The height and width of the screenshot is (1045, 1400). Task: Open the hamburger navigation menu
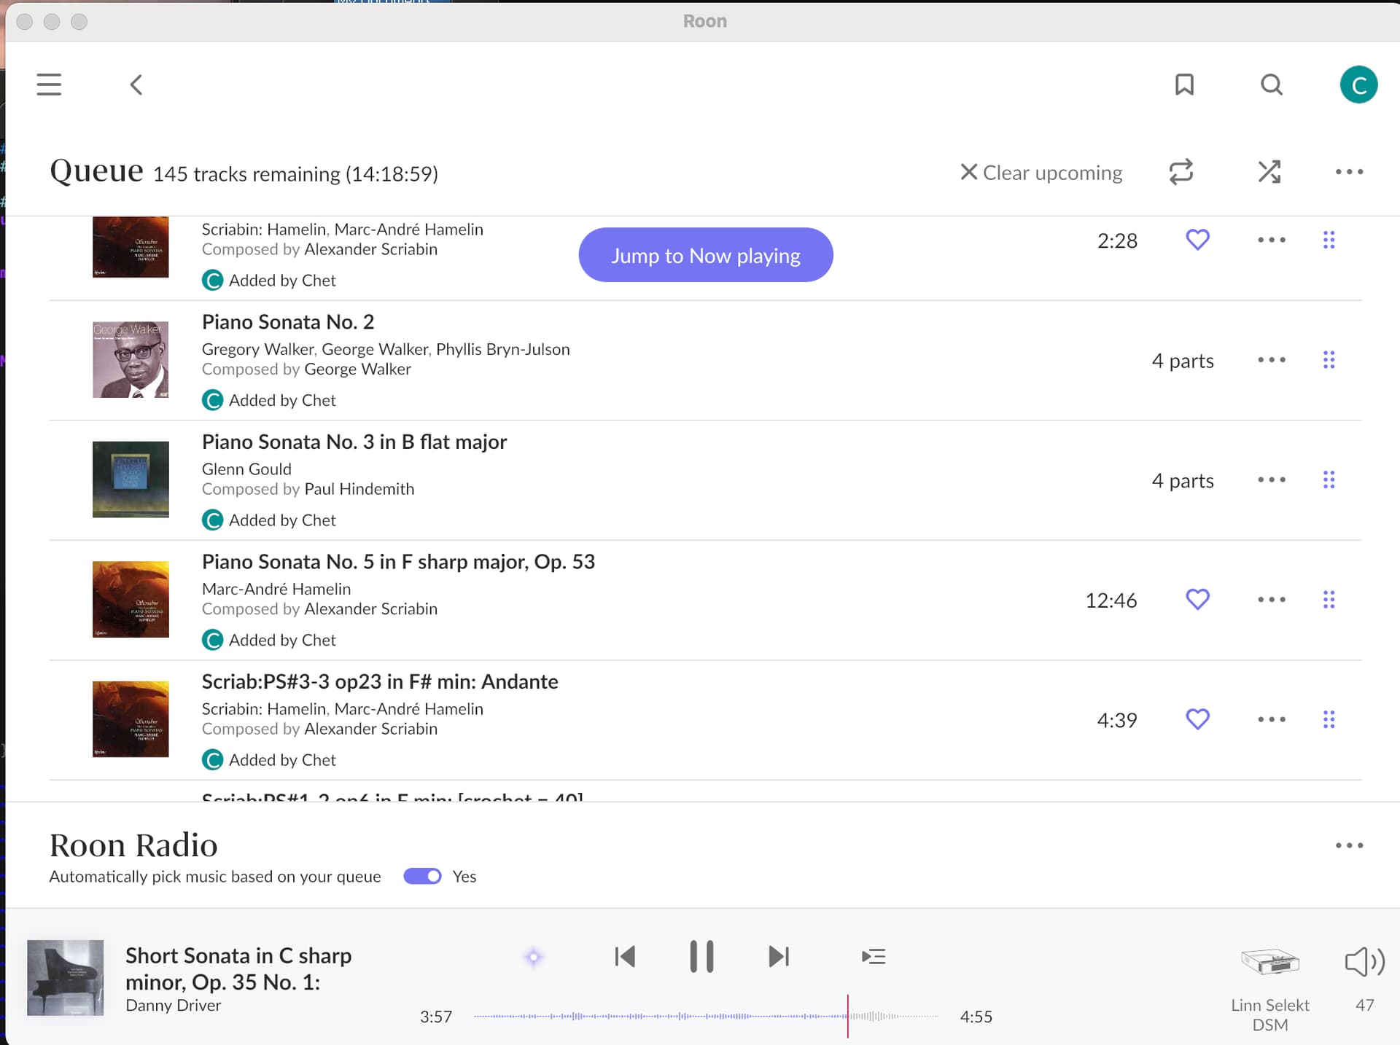[x=49, y=85]
